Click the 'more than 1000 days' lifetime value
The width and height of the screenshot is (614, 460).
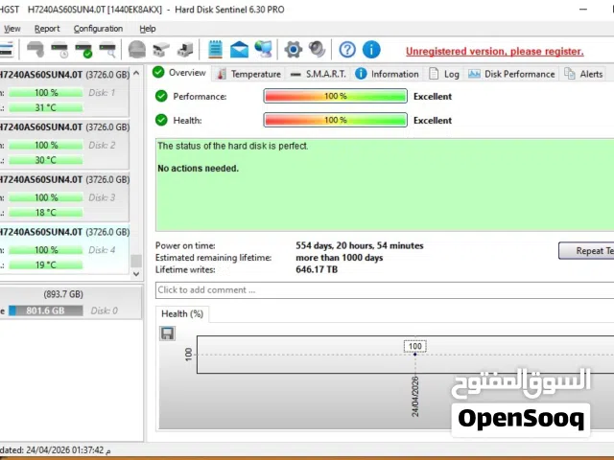coord(339,258)
